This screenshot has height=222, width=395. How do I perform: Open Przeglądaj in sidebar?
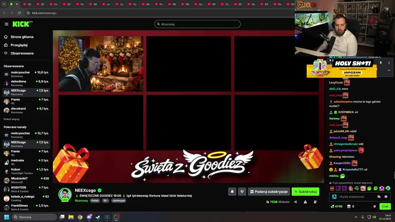point(19,45)
